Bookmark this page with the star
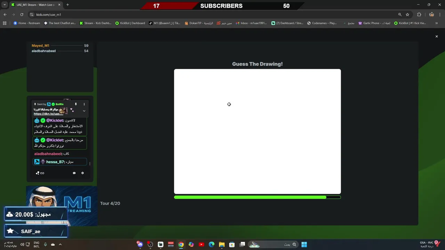This screenshot has height=250, width=445. point(407,15)
